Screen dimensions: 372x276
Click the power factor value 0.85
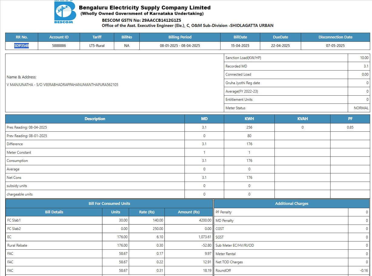350,127
